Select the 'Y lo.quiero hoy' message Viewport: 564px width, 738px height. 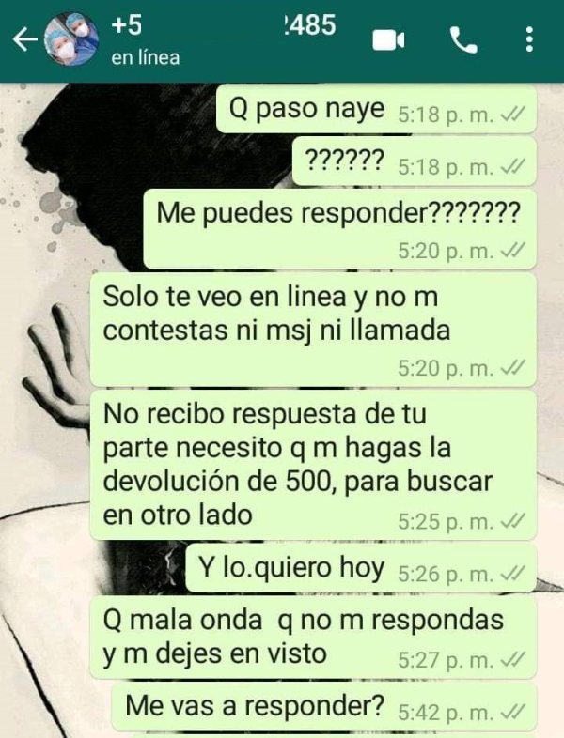361,568
